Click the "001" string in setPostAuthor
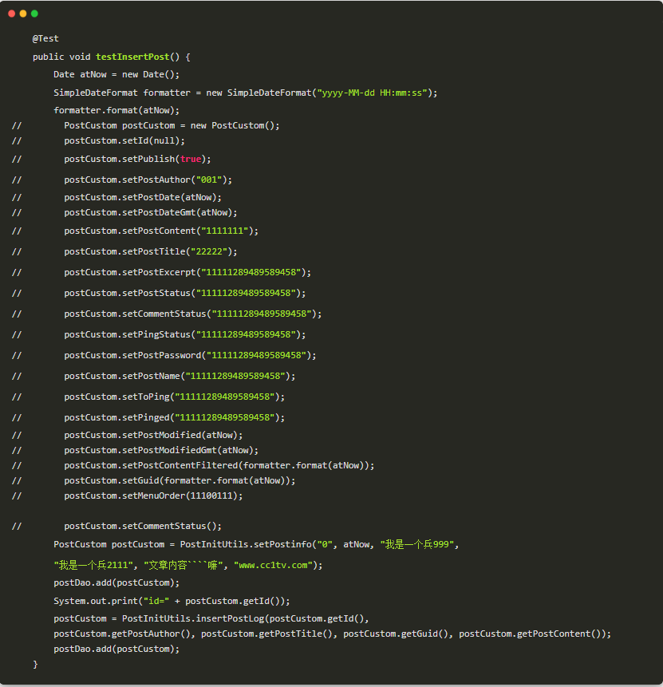Viewport: 663px width, 687px height. pos(208,180)
